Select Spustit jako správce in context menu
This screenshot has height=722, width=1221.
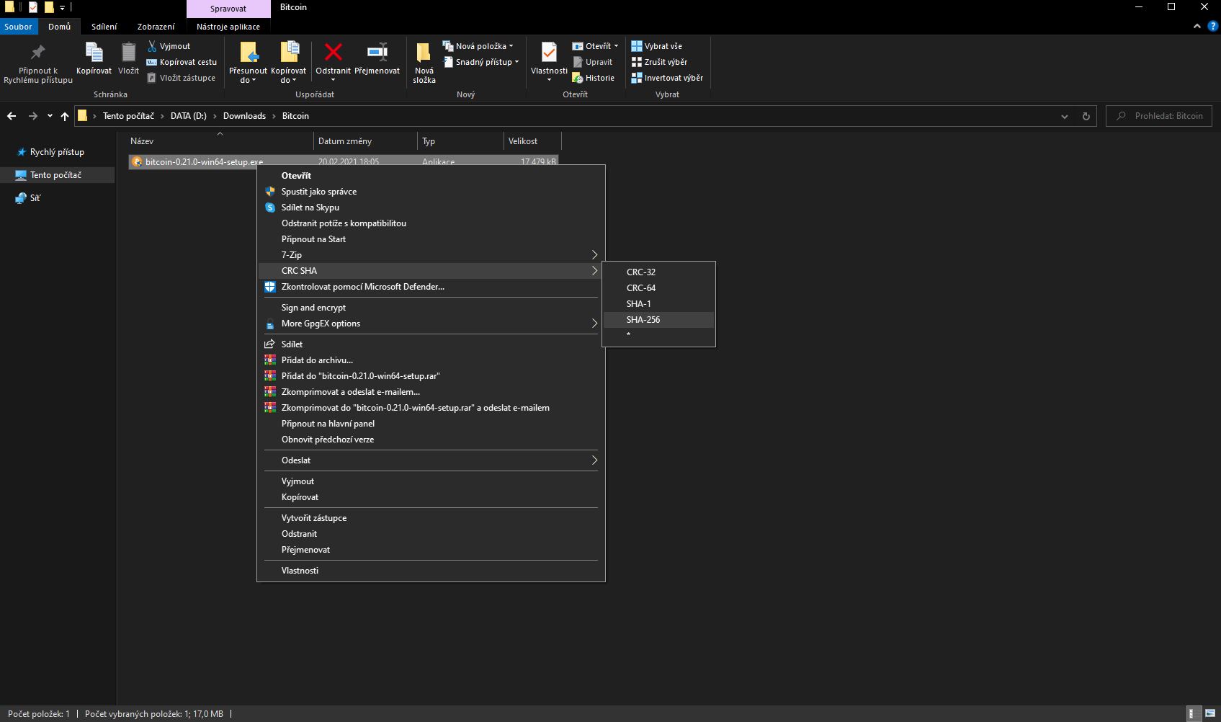pyautogui.click(x=319, y=192)
